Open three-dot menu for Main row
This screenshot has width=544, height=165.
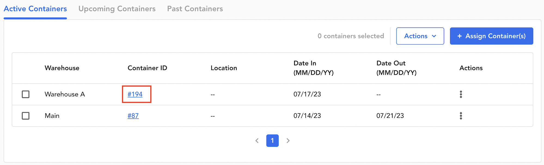click(x=461, y=116)
